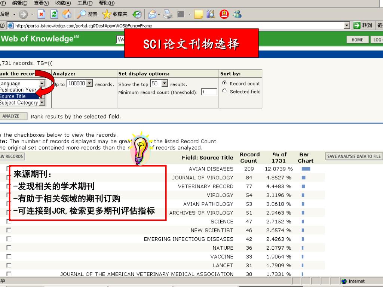This screenshot has height=287, width=383.
Task: Open the Forward button history dropdown arrow
Action: pyautogui.click(x=32, y=15)
